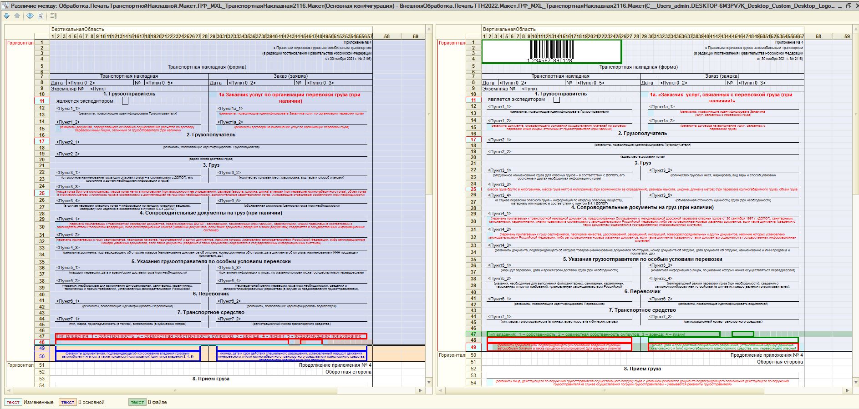Click the synchronize panels double-arrow icon
859x409 pixels.
30,16
